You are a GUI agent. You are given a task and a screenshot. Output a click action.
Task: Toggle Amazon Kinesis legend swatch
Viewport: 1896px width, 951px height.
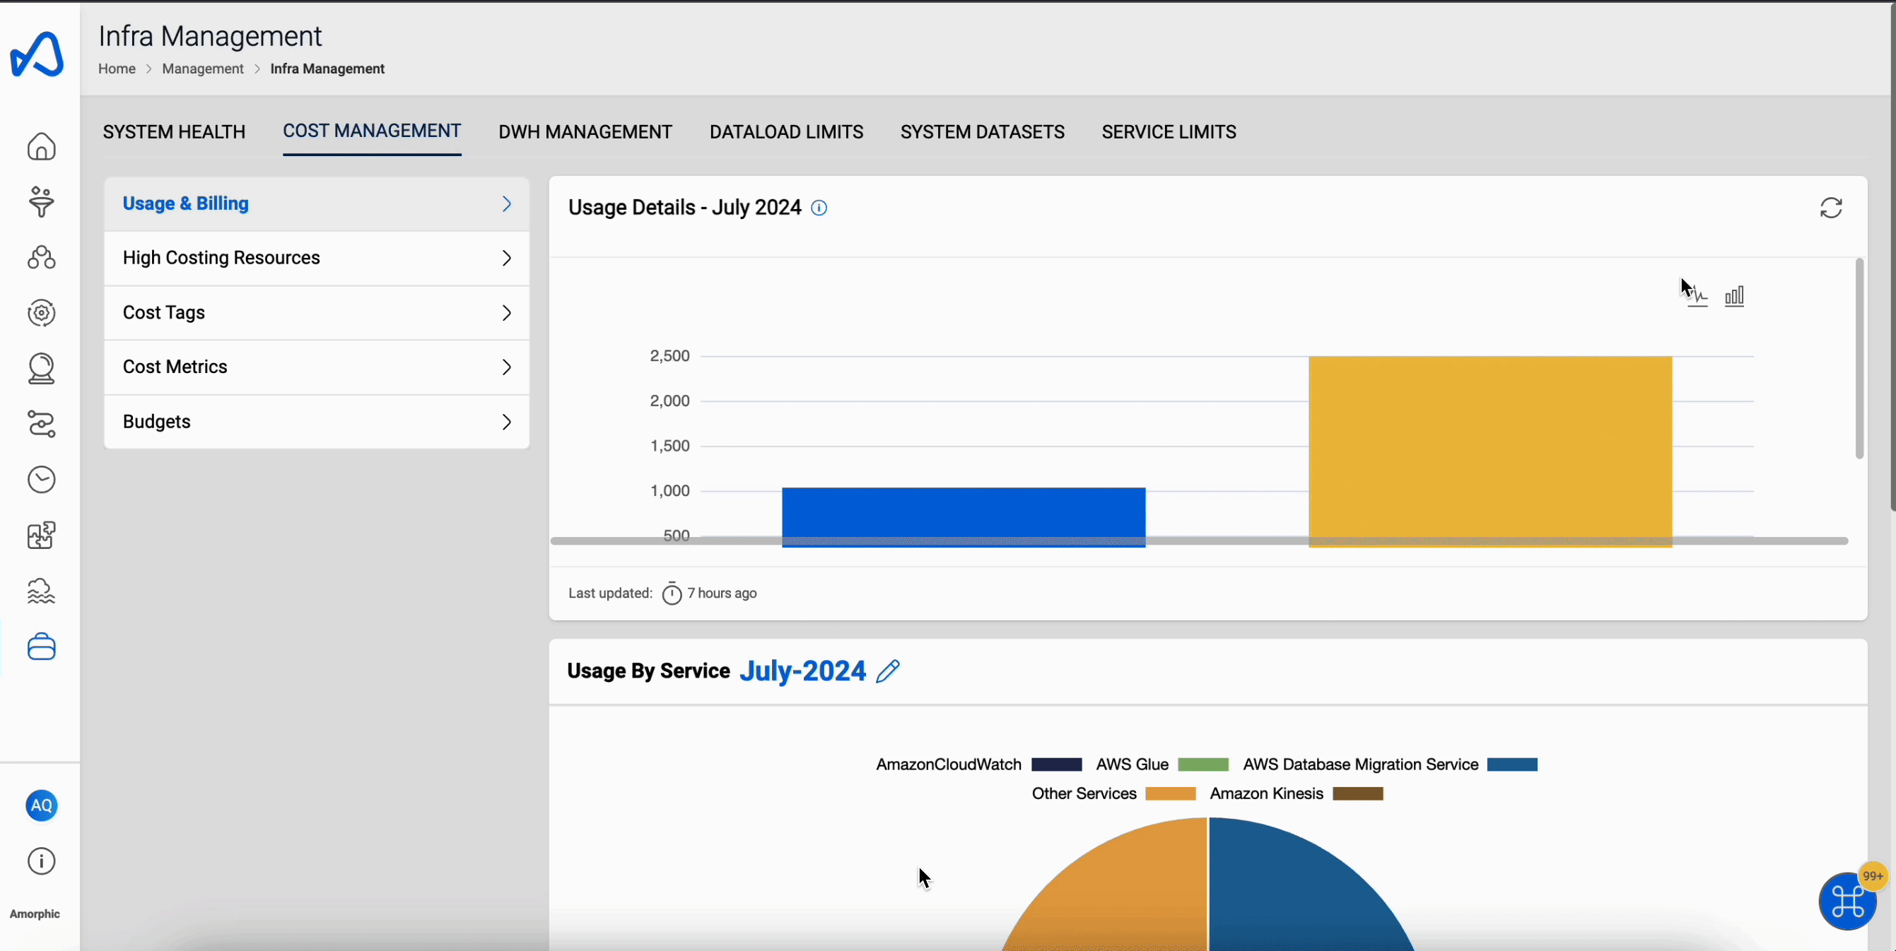1358,793
